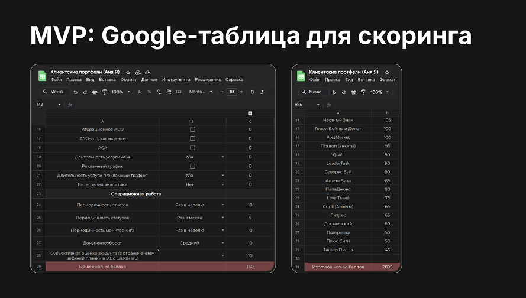The height and width of the screenshot is (298, 526).
Task: Click the cloud save status icon
Action: [x=147, y=72]
